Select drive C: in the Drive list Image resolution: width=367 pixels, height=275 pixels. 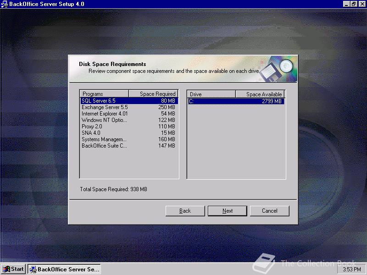tap(236, 101)
